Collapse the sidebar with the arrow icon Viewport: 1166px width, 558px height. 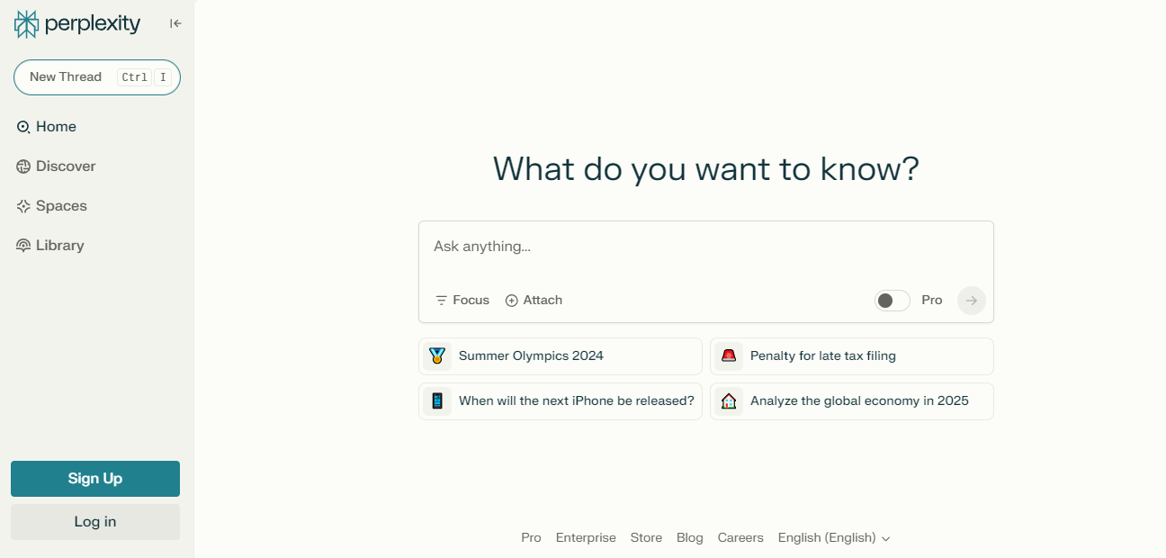(175, 23)
